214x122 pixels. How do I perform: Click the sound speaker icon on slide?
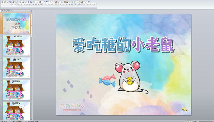click(x=185, y=109)
